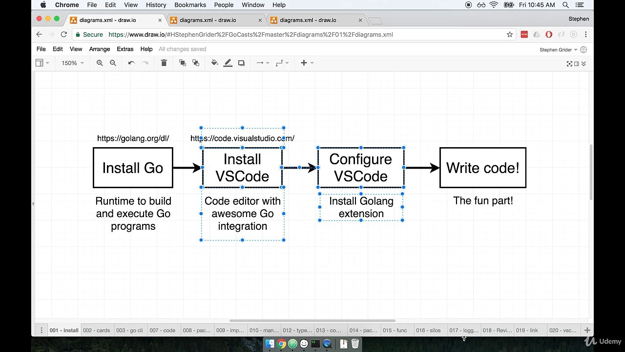Open Chrome's History menu
625x352 pixels.
pyautogui.click(x=156, y=5)
